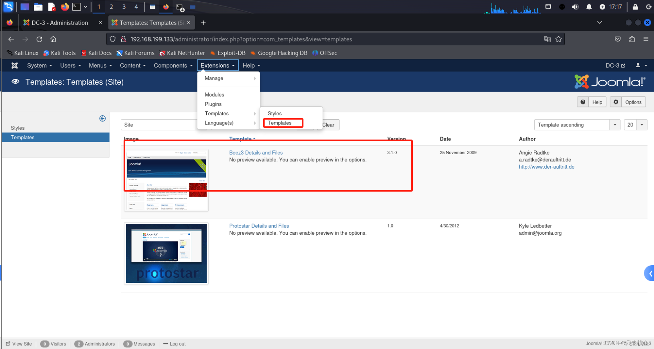Image resolution: width=654 pixels, height=349 pixels.
Task: Open the System menu
Action: click(x=40, y=65)
